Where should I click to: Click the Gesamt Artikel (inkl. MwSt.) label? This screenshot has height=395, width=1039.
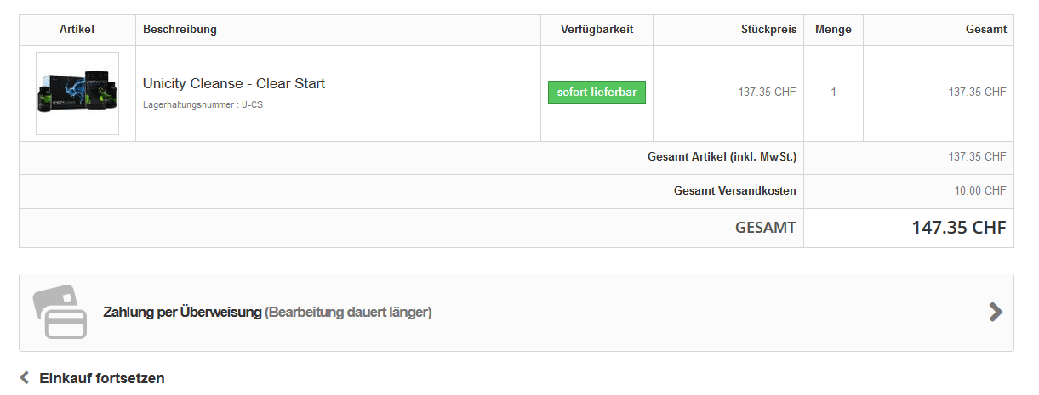click(x=722, y=157)
